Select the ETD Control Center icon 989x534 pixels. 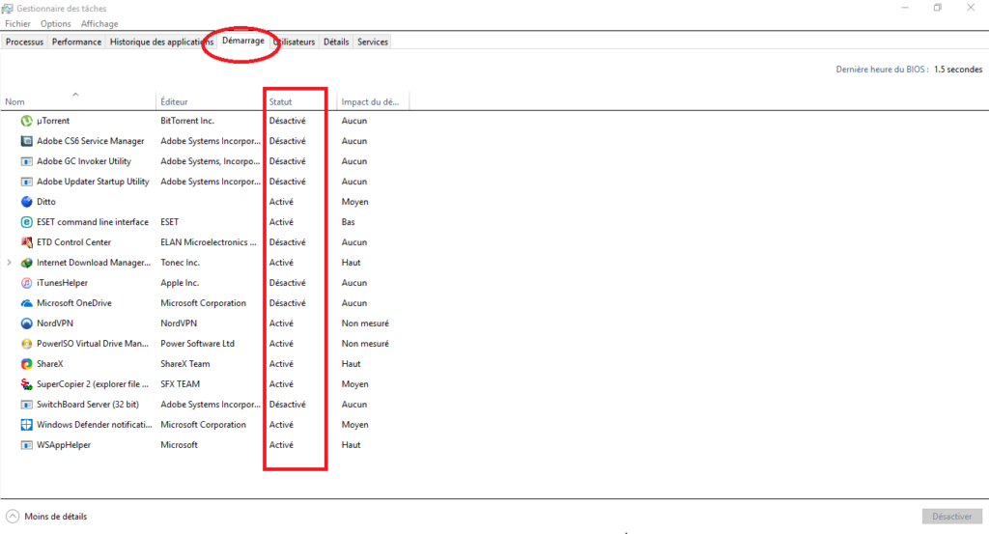[x=26, y=242]
